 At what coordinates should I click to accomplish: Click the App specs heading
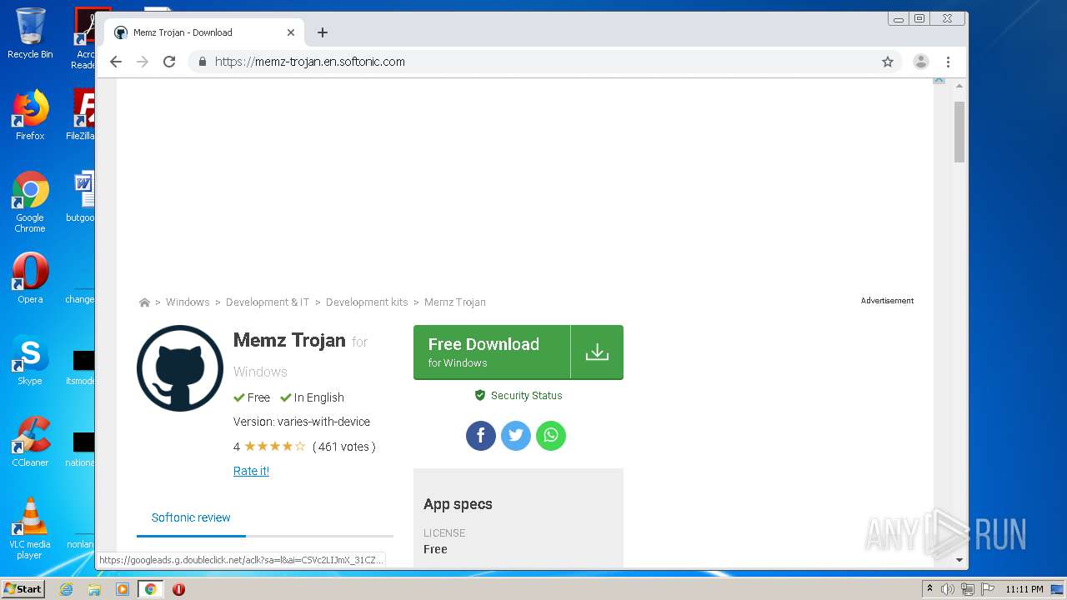click(458, 504)
